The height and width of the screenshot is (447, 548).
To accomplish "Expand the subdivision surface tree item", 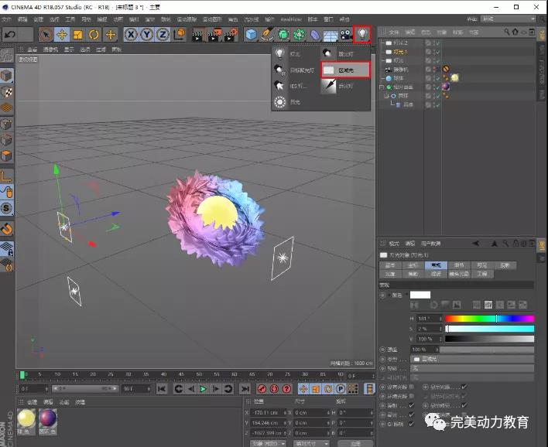I will tap(381, 87).
